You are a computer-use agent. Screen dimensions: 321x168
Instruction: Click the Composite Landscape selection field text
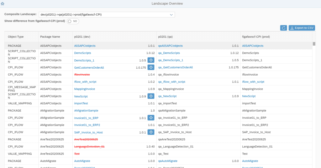coord(71,14)
